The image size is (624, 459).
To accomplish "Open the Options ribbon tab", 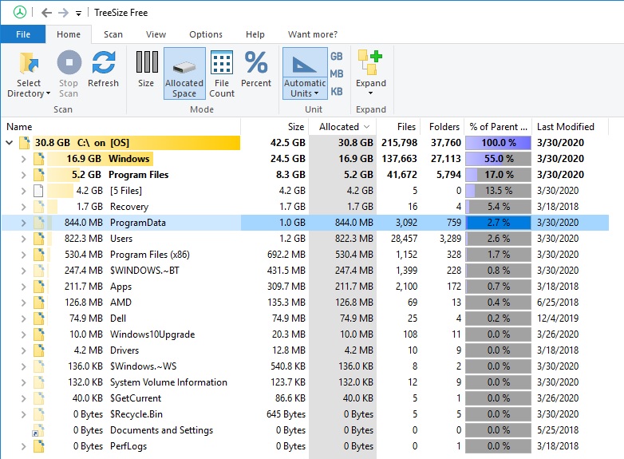I will [206, 34].
